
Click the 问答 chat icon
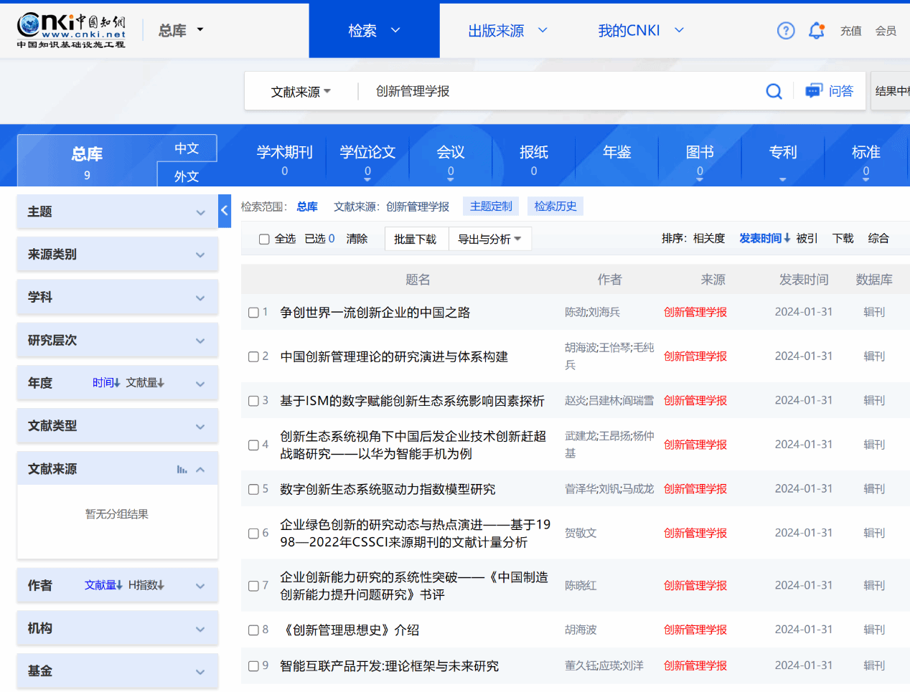(x=813, y=91)
